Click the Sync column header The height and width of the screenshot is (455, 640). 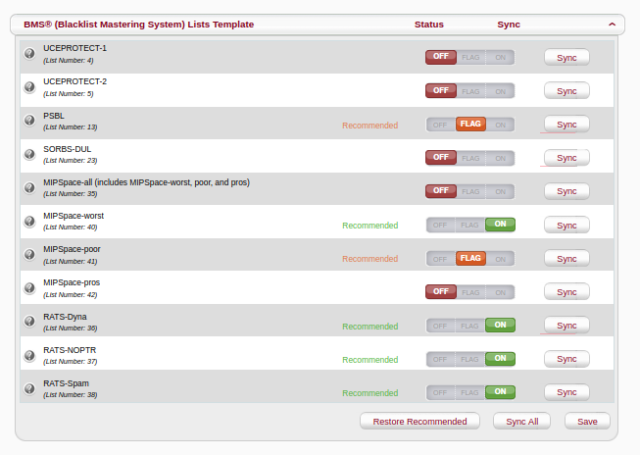tap(509, 25)
